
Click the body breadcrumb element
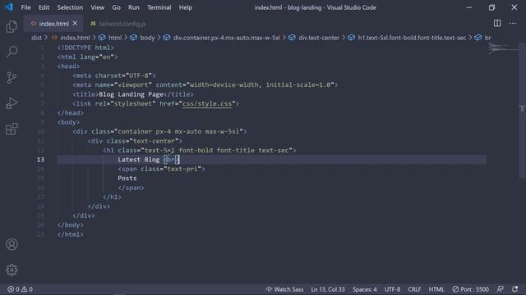[x=142, y=38]
